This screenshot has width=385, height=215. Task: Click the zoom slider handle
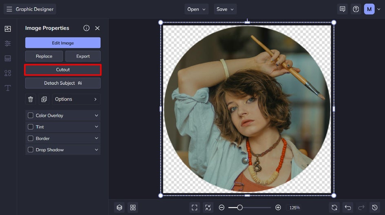[240, 208]
